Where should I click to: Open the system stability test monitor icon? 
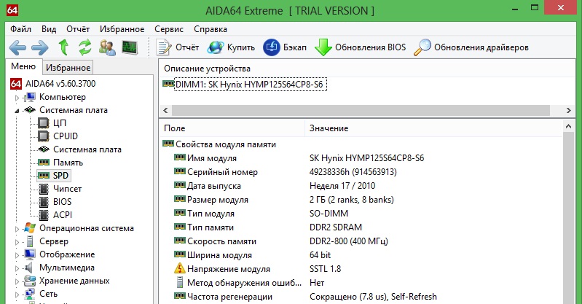click(x=130, y=47)
